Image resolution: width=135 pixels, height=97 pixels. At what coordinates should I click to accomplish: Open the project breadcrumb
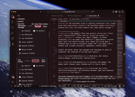54,19
